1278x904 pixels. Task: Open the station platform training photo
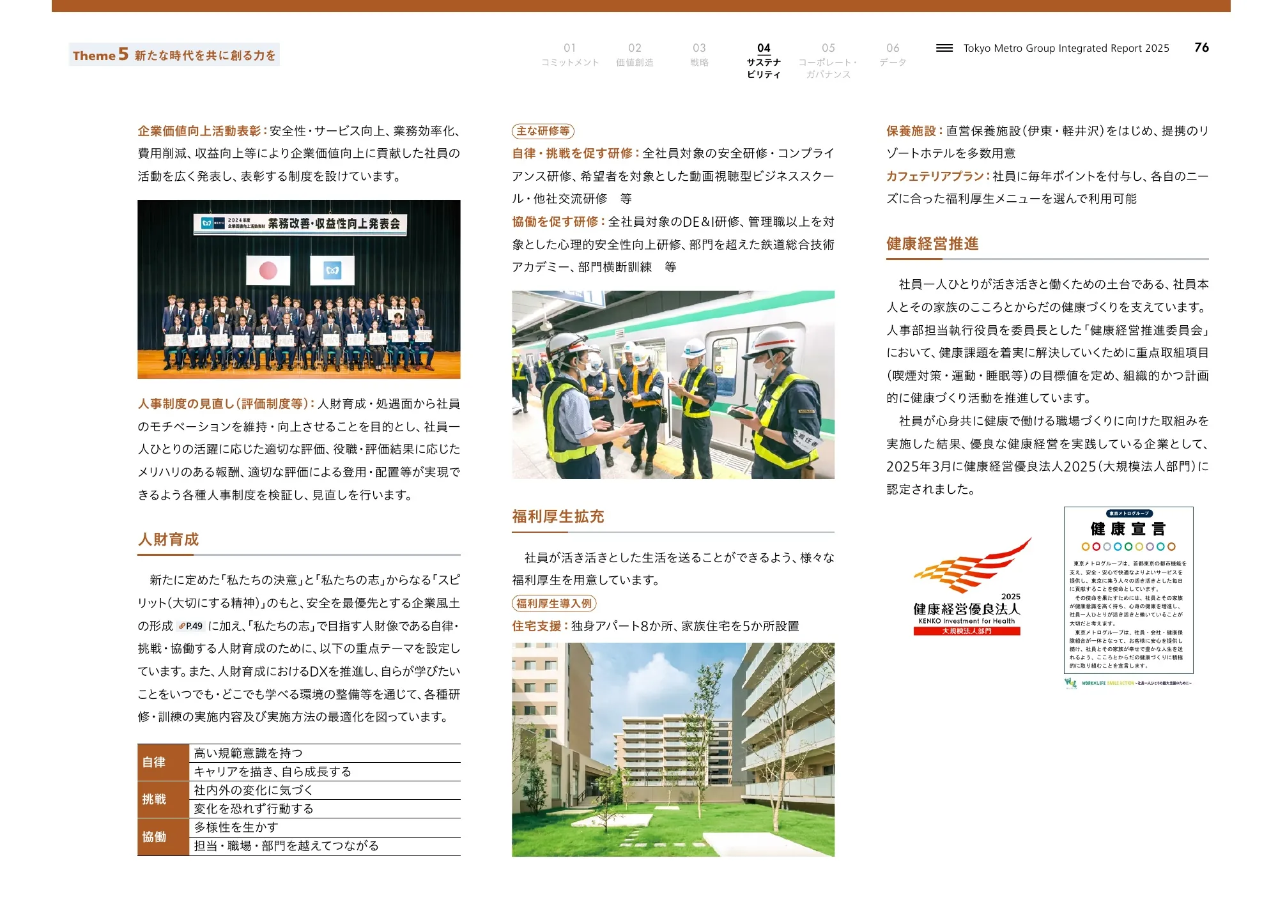pos(673,385)
